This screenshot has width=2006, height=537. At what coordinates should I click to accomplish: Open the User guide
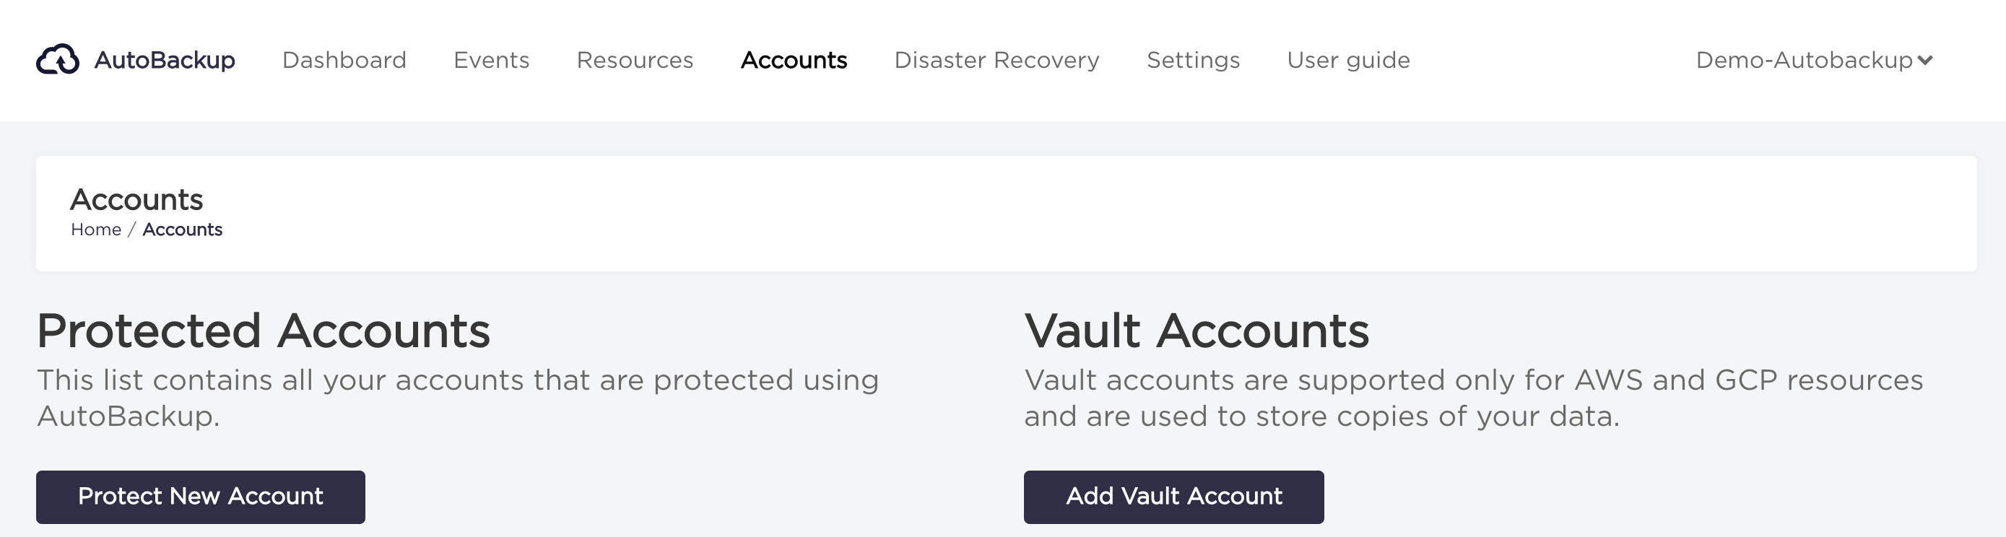[1348, 61]
